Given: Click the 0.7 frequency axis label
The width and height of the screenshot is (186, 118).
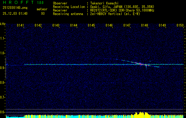Looking at the screenshot, I should [3, 97].
